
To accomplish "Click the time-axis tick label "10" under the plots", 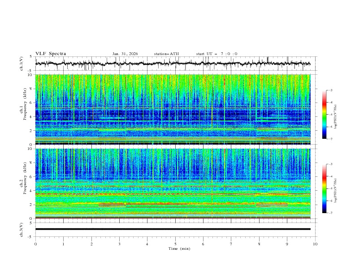I will click(315, 244).
